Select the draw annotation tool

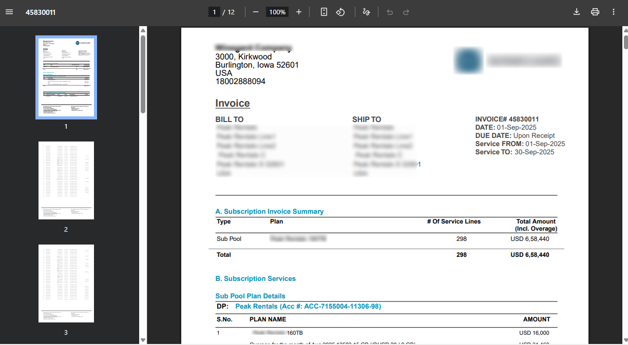pos(367,12)
